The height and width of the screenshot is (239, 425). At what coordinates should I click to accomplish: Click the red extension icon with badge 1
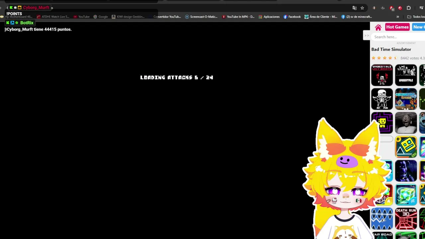391,8
